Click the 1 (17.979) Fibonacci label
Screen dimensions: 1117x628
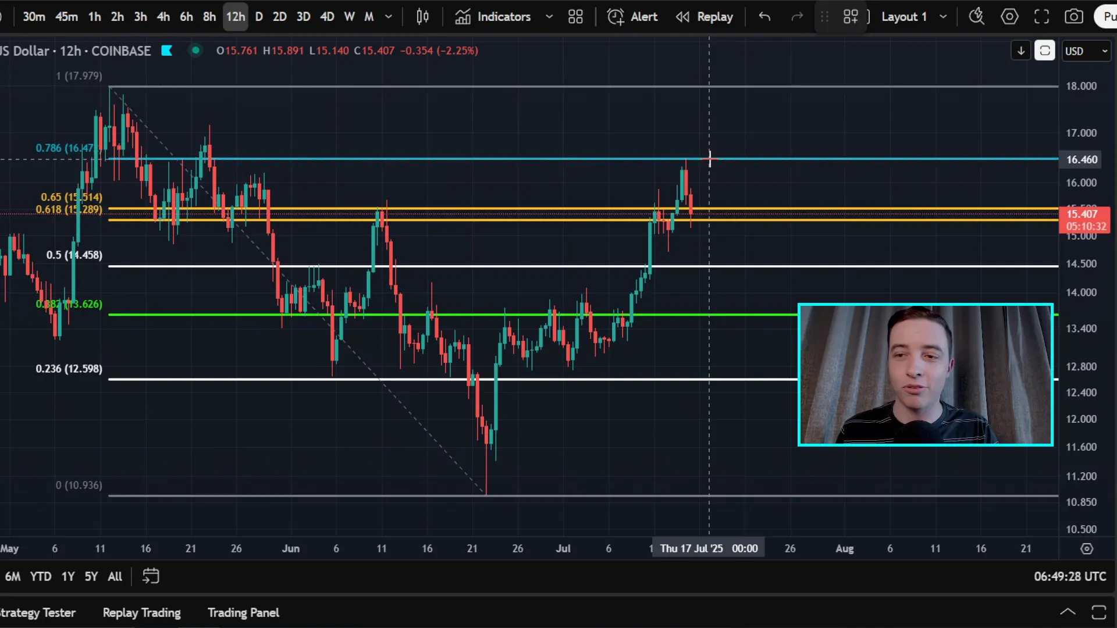[79, 76]
